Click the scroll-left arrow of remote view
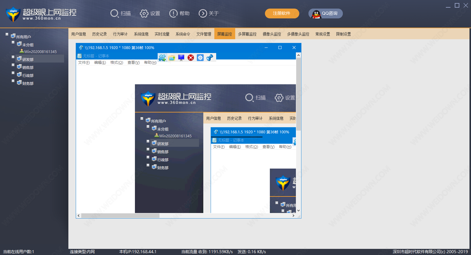Image resolution: width=471 pixels, height=255 pixels. (78, 216)
